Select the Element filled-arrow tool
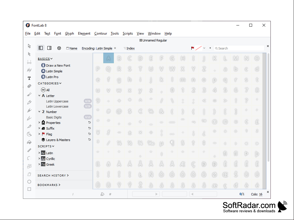Image resolution: width=294 pixels, height=220 pixels. click(29, 54)
